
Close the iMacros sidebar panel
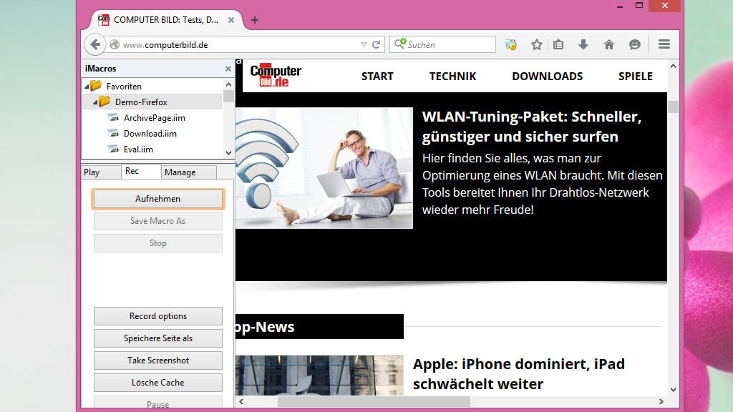pos(228,69)
